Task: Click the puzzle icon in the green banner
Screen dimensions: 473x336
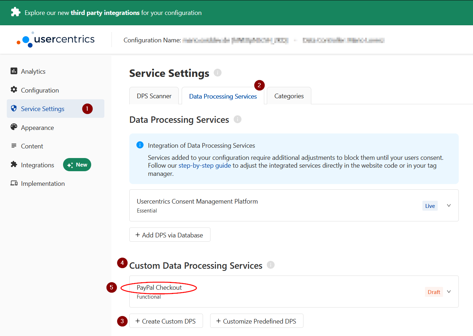Action: coord(15,12)
